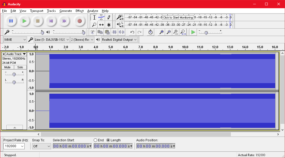Open the Line recording device dropdown
Screen dimensions: 285x158
coord(52,39)
